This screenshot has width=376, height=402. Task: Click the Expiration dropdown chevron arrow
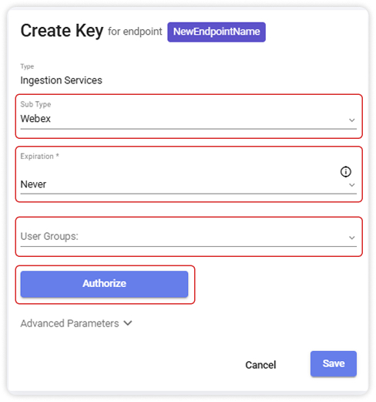[351, 184]
